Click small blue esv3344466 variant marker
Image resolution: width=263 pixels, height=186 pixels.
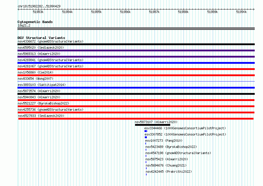point(146,131)
